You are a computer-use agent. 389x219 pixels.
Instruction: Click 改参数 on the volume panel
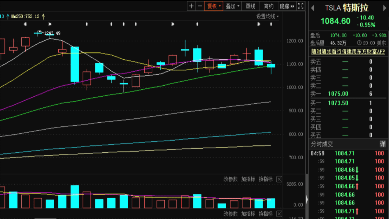pos(231,179)
